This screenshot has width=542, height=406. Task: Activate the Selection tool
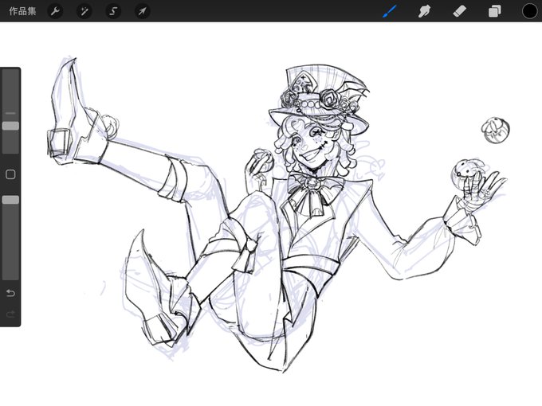click(x=113, y=11)
